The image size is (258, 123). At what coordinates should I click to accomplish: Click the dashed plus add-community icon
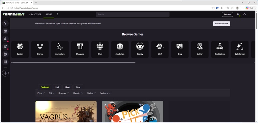tap(5, 73)
